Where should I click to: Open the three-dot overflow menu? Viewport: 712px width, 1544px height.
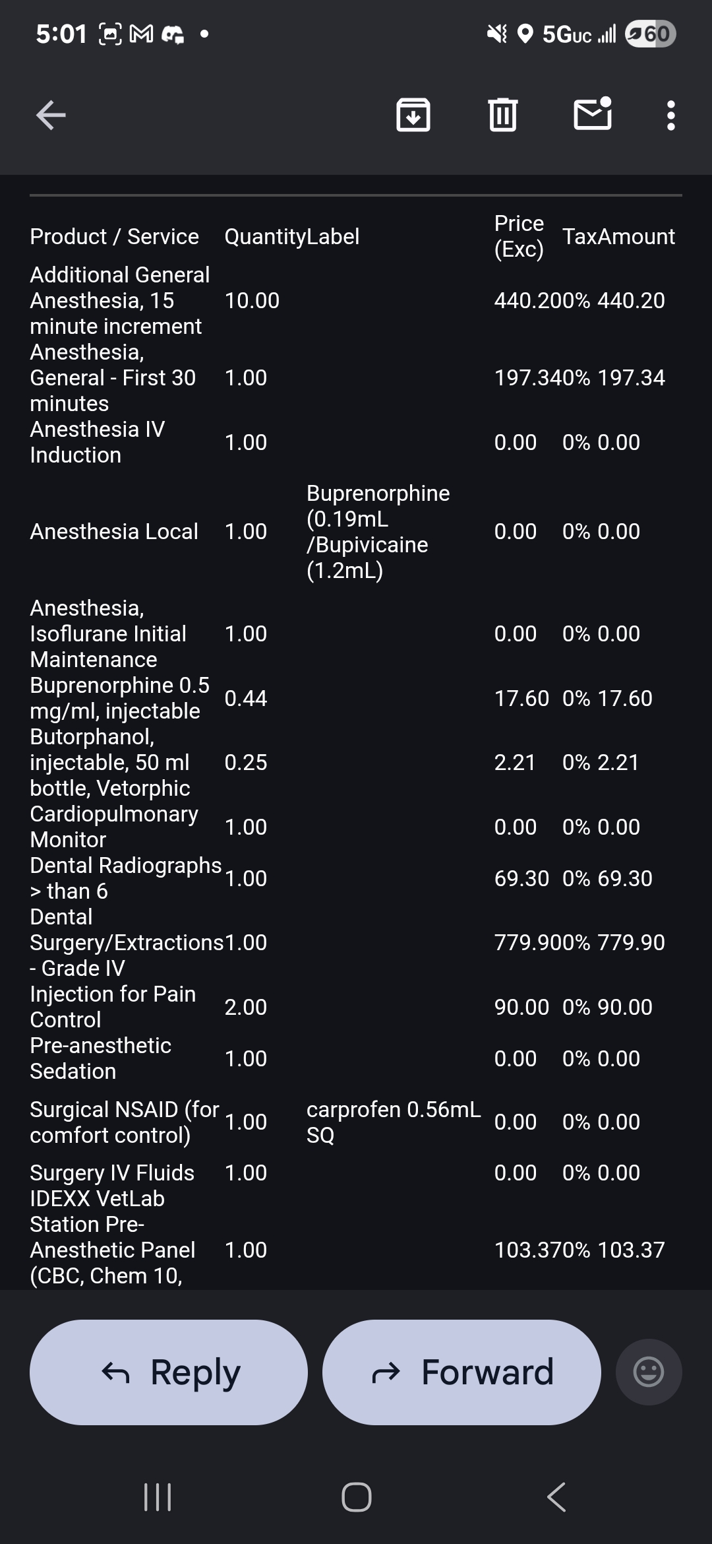point(670,115)
